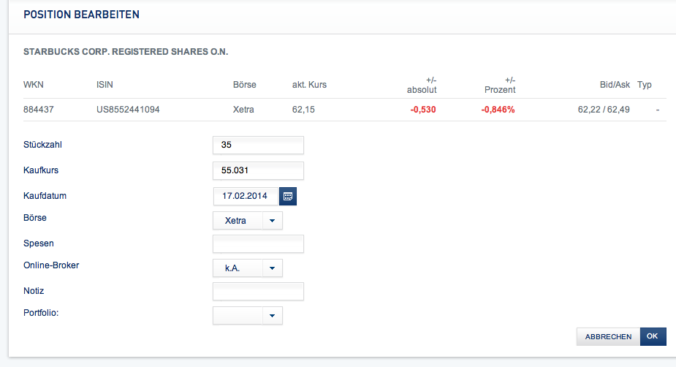
Task: Click the red -0,530 absolute change
Action: pos(423,110)
